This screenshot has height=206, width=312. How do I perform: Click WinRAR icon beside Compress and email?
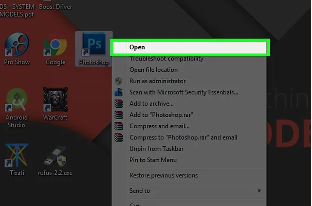coord(119,126)
